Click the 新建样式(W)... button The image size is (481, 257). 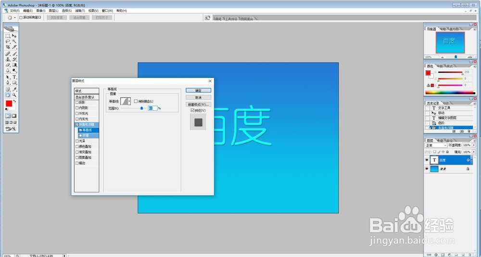[x=198, y=104]
